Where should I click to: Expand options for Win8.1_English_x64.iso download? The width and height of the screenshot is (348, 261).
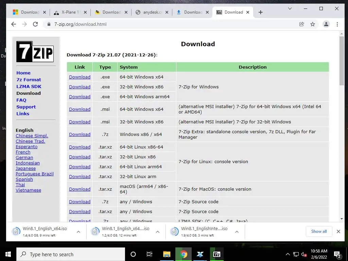(x=79, y=232)
